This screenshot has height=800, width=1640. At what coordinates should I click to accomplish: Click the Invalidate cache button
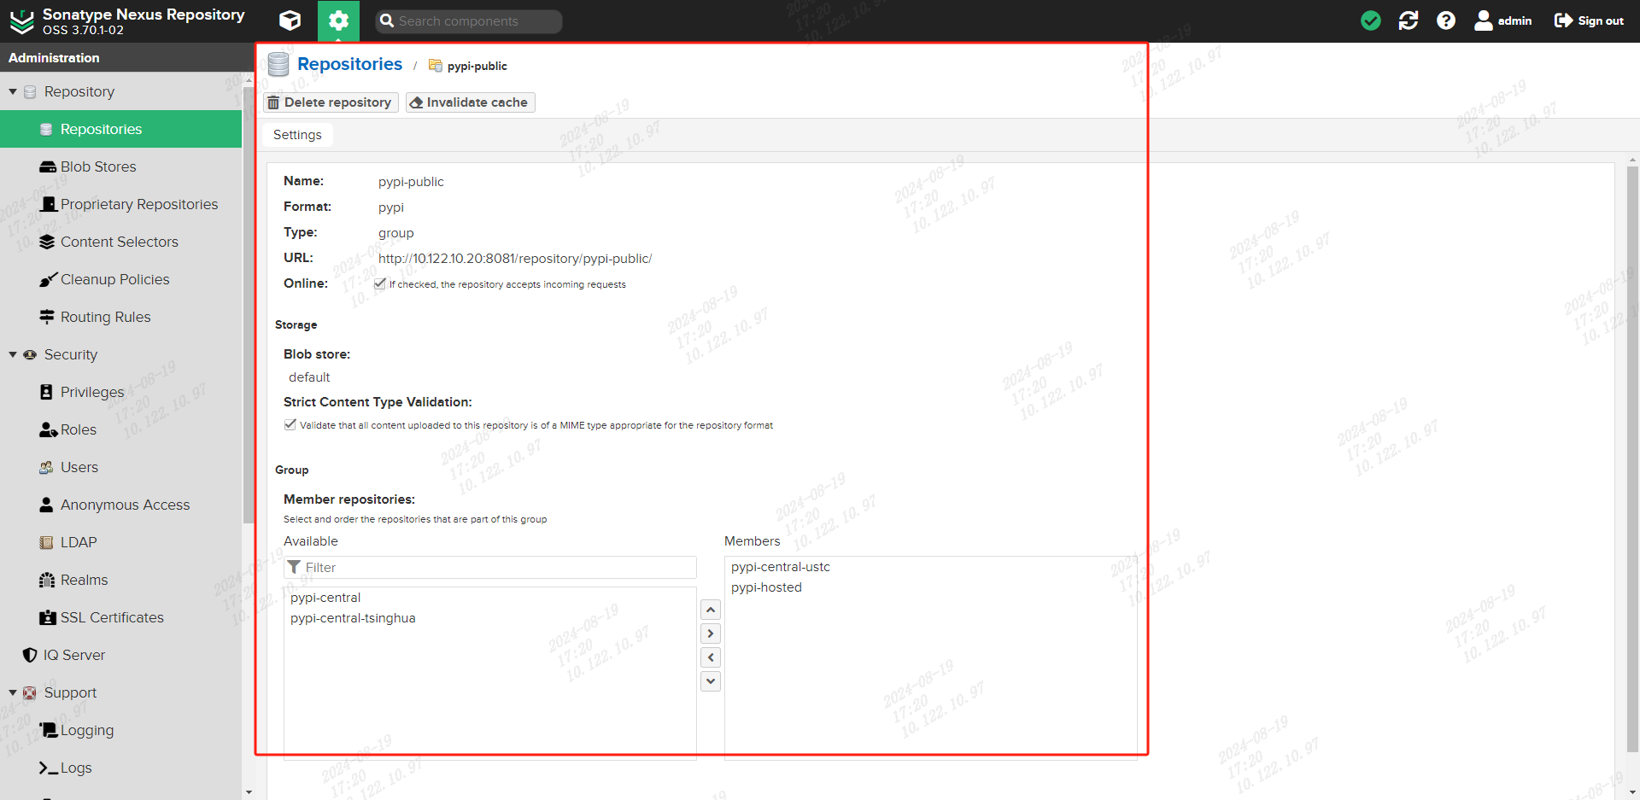pos(470,102)
